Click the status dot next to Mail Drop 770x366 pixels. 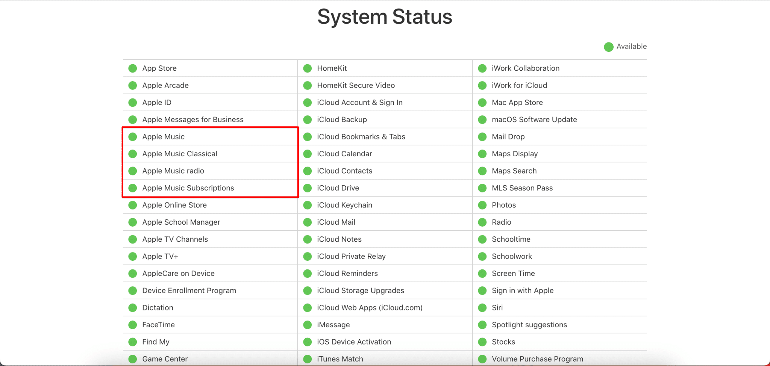(482, 137)
